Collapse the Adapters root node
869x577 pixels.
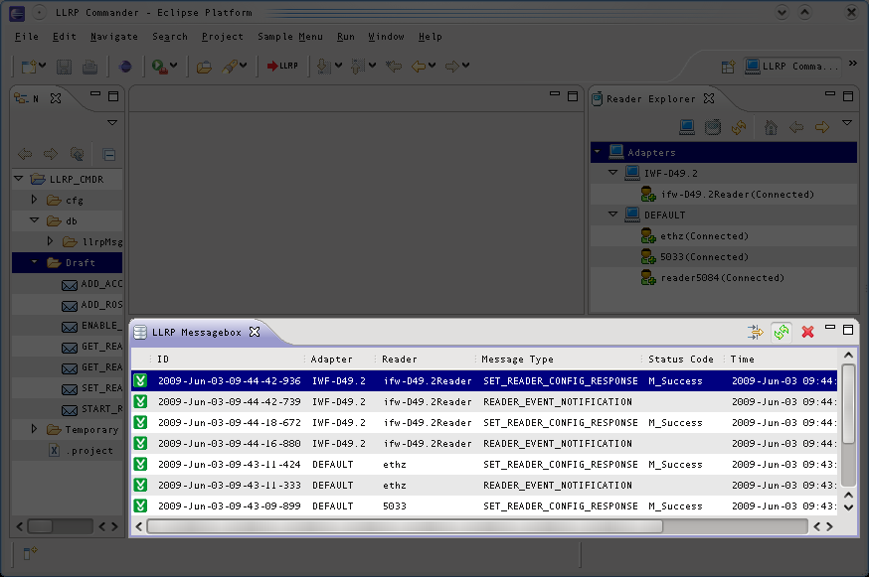(598, 151)
